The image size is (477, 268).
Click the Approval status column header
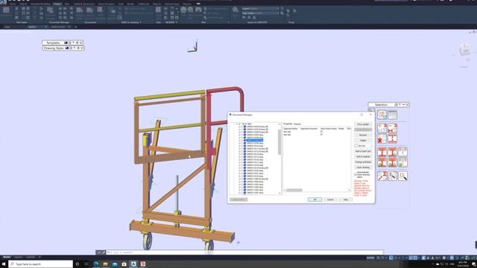coord(290,129)
